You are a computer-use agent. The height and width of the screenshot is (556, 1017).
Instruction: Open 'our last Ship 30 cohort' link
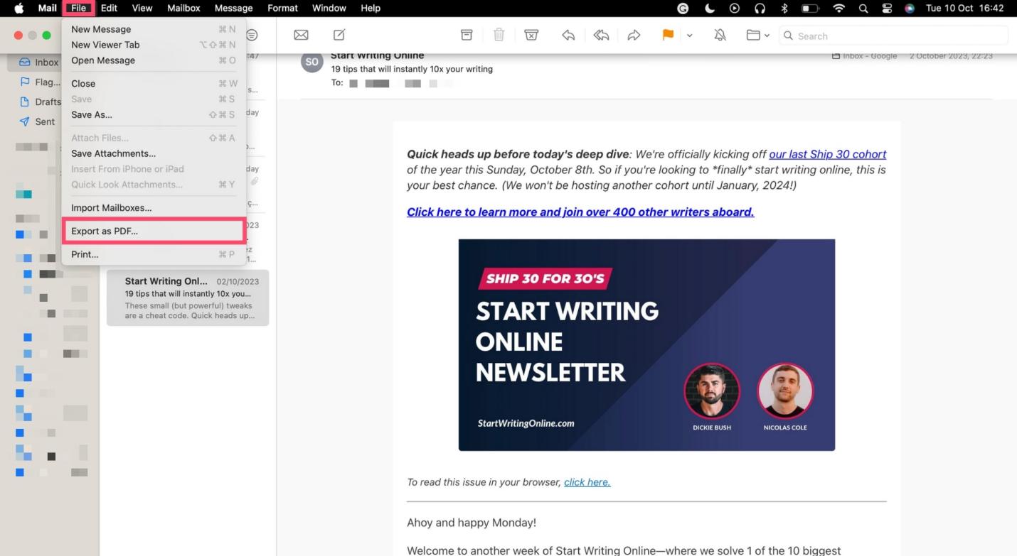tap(827, 154)
